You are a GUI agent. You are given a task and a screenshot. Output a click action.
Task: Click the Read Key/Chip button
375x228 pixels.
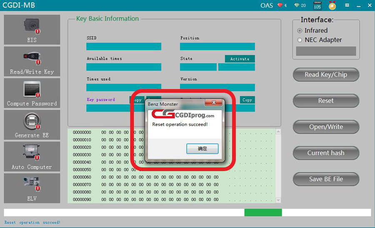326,75
